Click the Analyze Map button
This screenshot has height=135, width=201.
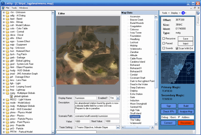[186, 111]
